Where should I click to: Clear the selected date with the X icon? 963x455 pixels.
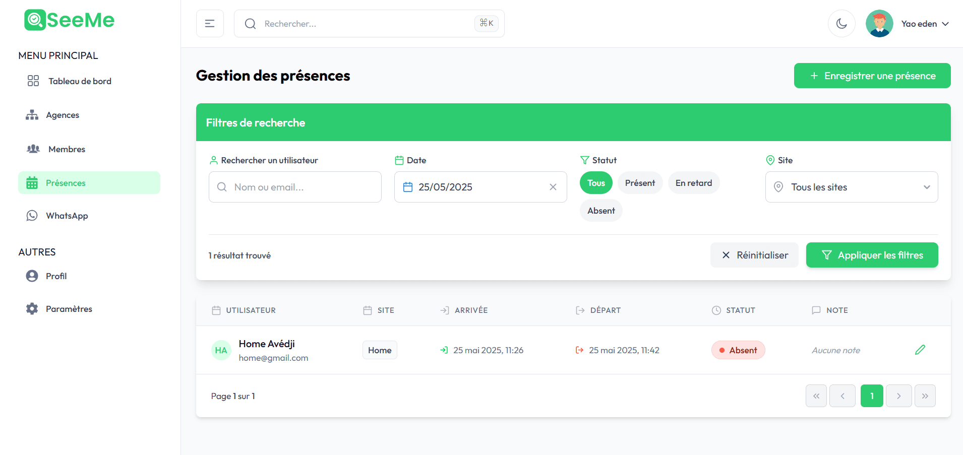click(553, 187)
